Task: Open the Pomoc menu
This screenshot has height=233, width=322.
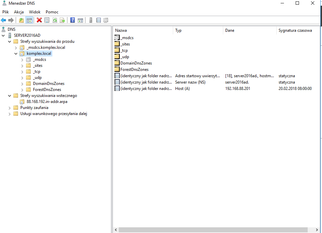Action: (x=52, y=12)
